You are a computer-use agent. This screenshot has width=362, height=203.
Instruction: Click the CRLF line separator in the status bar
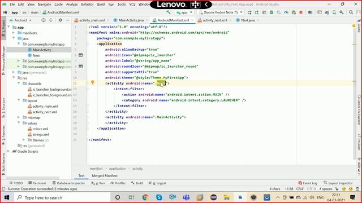click(300, 189)
